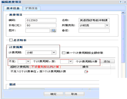Select row 不足1/2个计费单位，按1个计费周期计费
Image resolution: width=127 pixels, height=99 pixels.
pos(60,72)
